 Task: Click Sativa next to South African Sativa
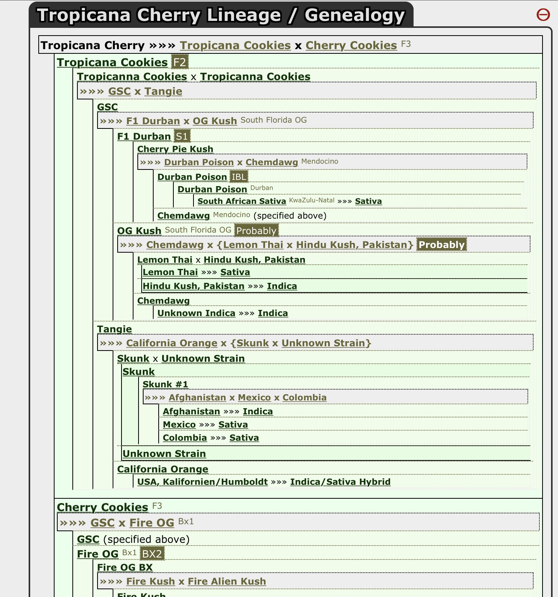368,201
